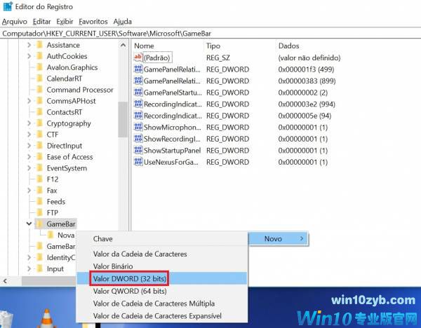Click the Nome column header

point(145,46)
